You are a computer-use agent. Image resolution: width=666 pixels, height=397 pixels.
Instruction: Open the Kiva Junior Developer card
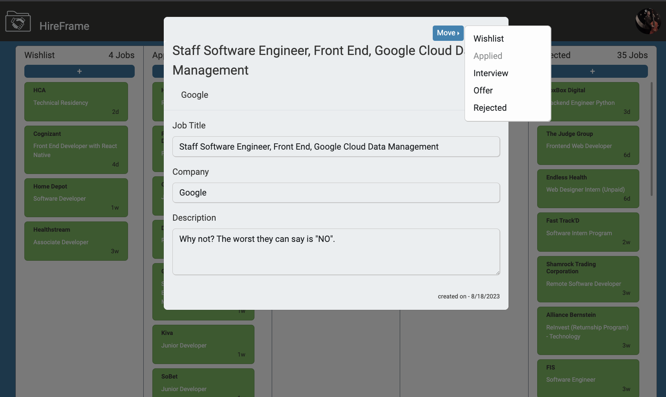(x=203, y=344)
